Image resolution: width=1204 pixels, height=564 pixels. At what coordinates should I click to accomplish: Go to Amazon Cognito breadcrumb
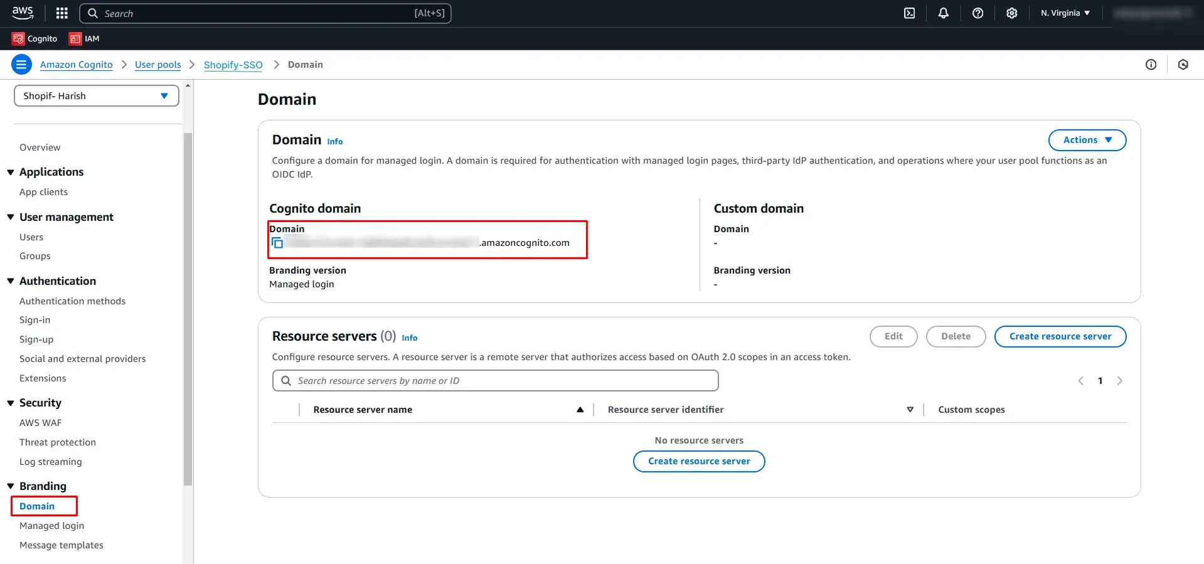tap(77, 65)
